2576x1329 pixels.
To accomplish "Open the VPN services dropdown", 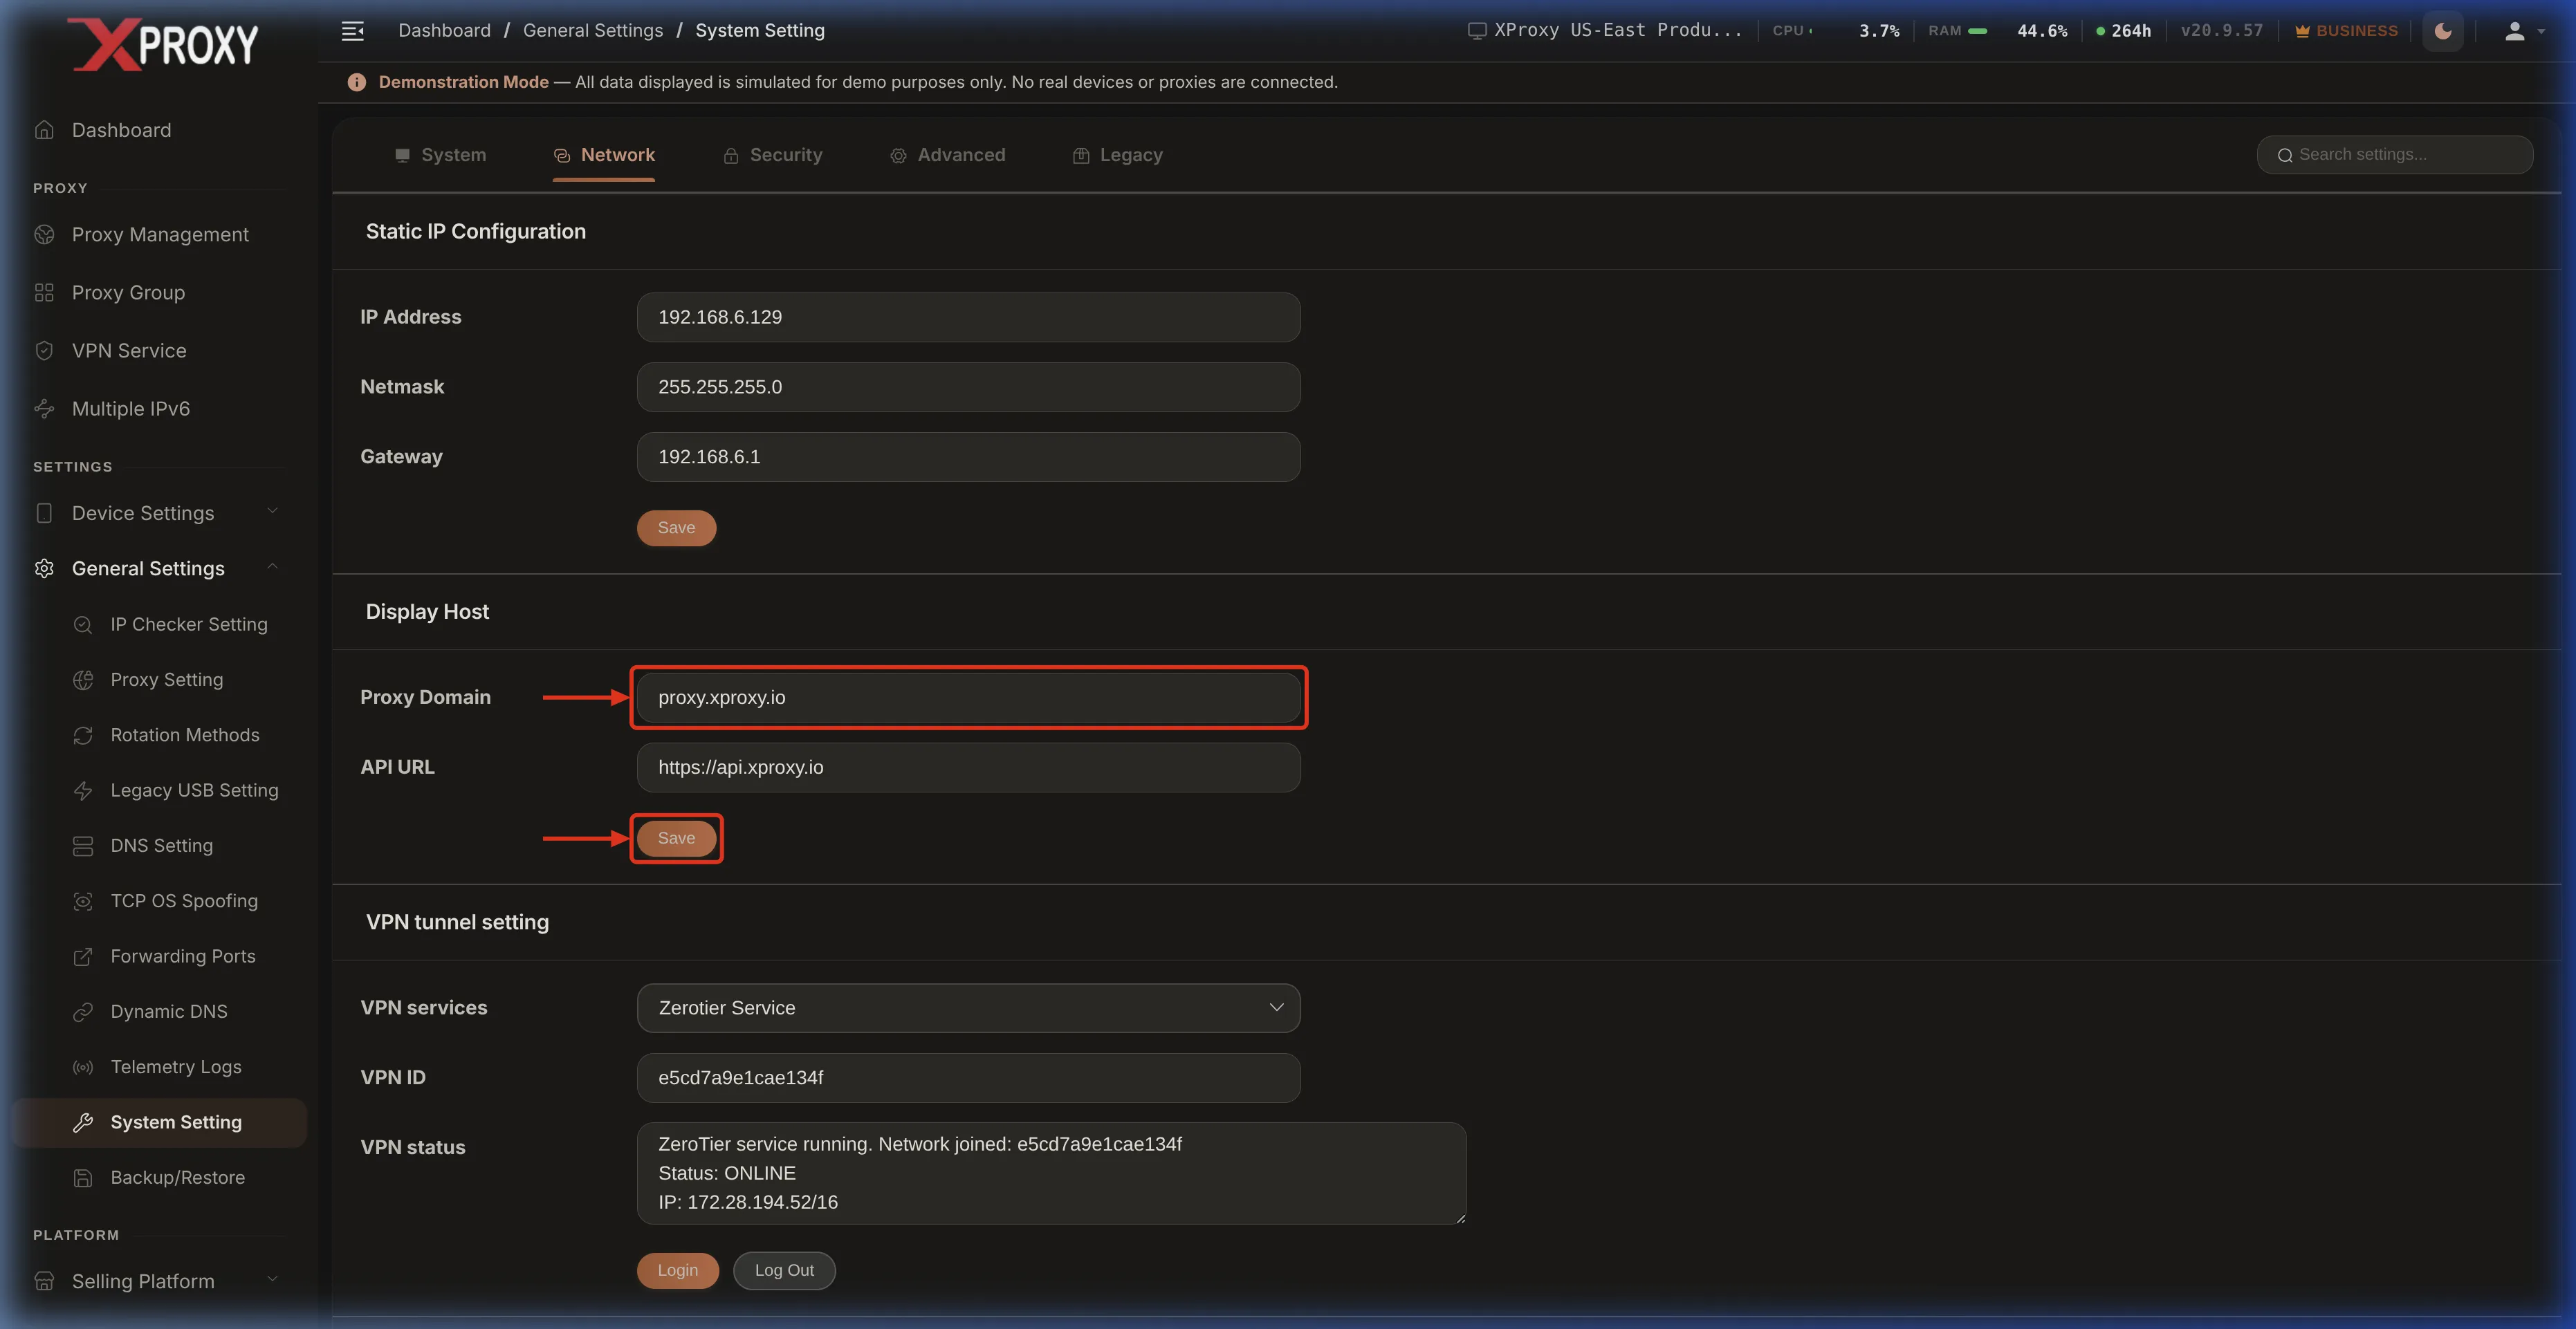I will tap(968, 1008).
